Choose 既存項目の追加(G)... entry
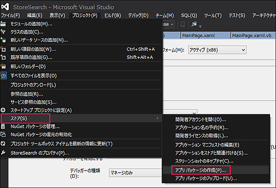This screenshot has height=188, width=276. [x=81, y=57]
